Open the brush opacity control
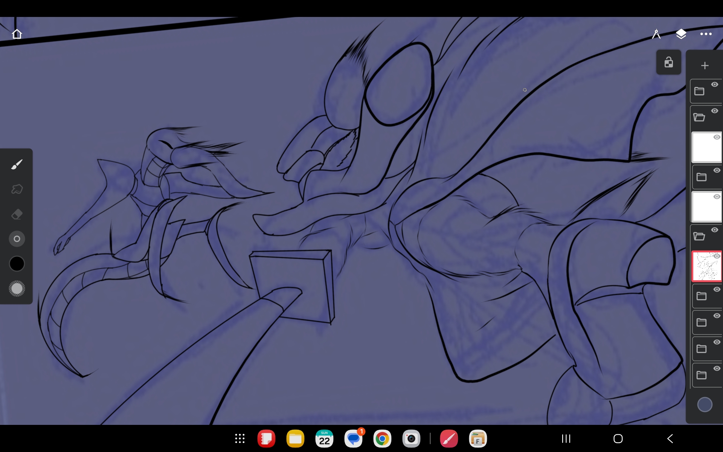 pyautogui.click(x=17, y=289)
